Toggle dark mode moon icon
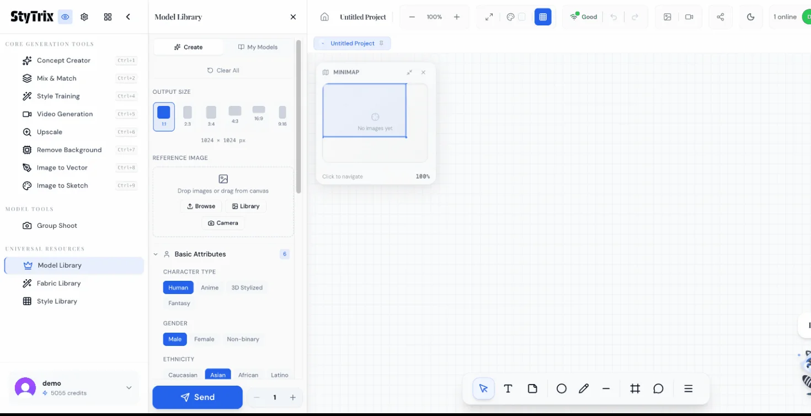 click(750, 17)
